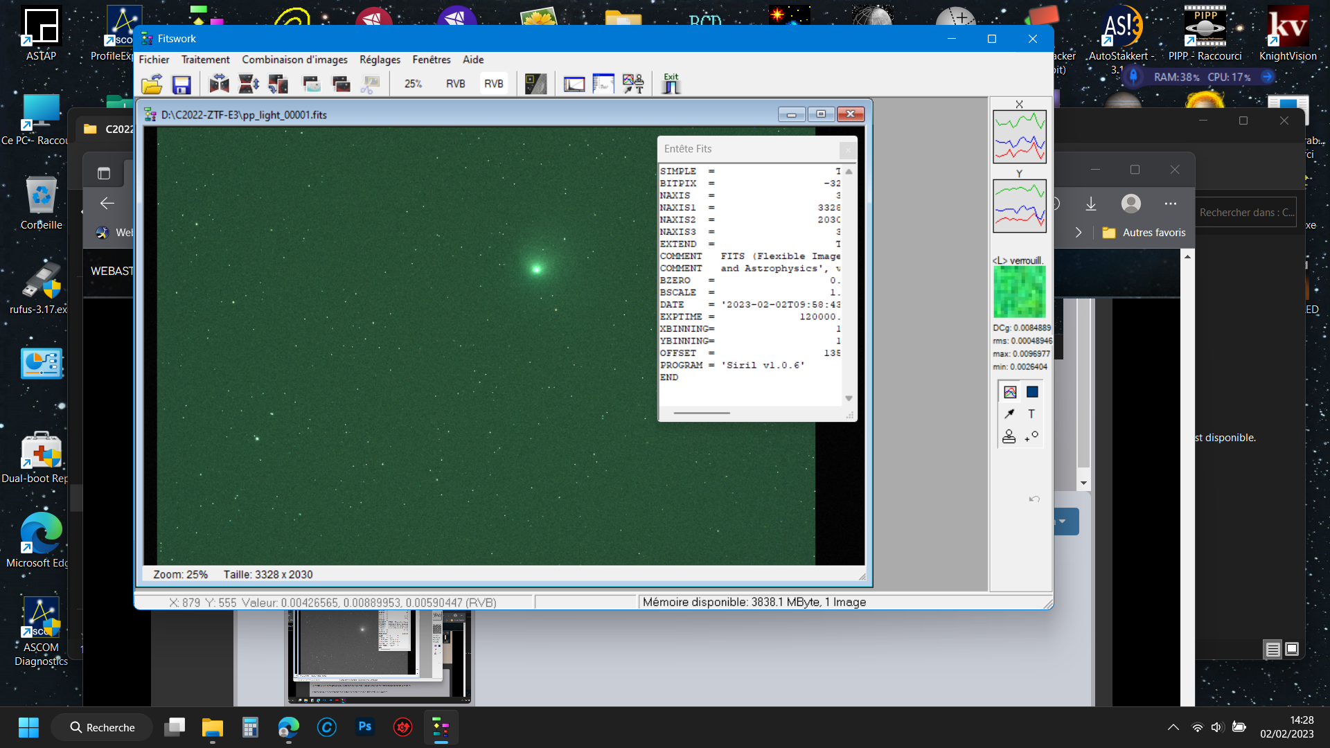Viewport: 1330px width, 748px height.
Task: Select the text T tool
Action: 1031,414
